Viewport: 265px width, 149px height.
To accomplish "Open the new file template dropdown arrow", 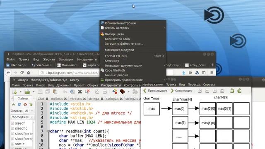I will pos(20,92).
